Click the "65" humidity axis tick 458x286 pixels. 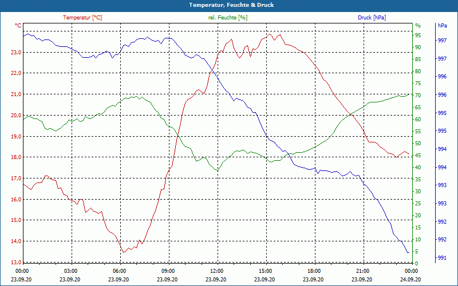tap(418, 108)
